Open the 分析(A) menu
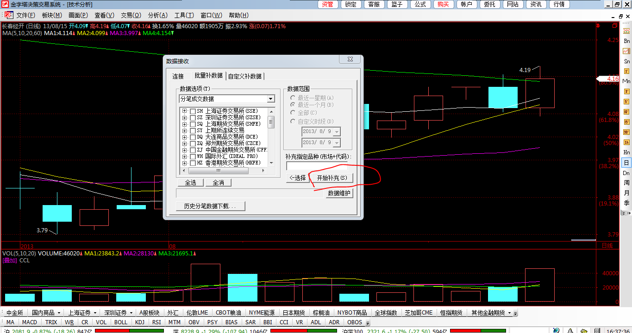The width and height of the screenshot is (632, 333). tap(157, 16)
